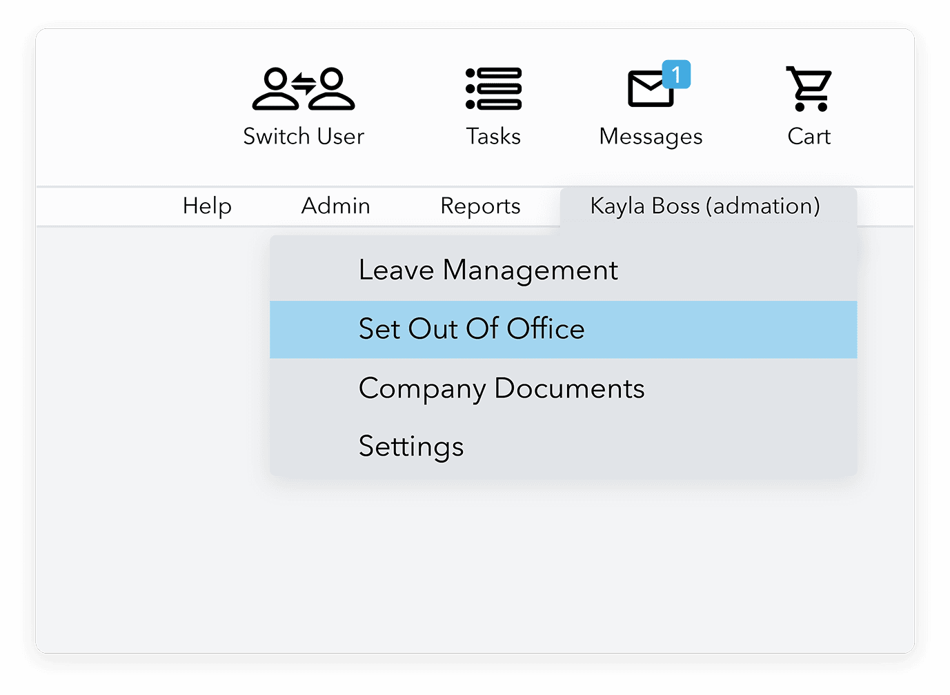Choose Set Out Of Office
950x695 pixels.
471,329
